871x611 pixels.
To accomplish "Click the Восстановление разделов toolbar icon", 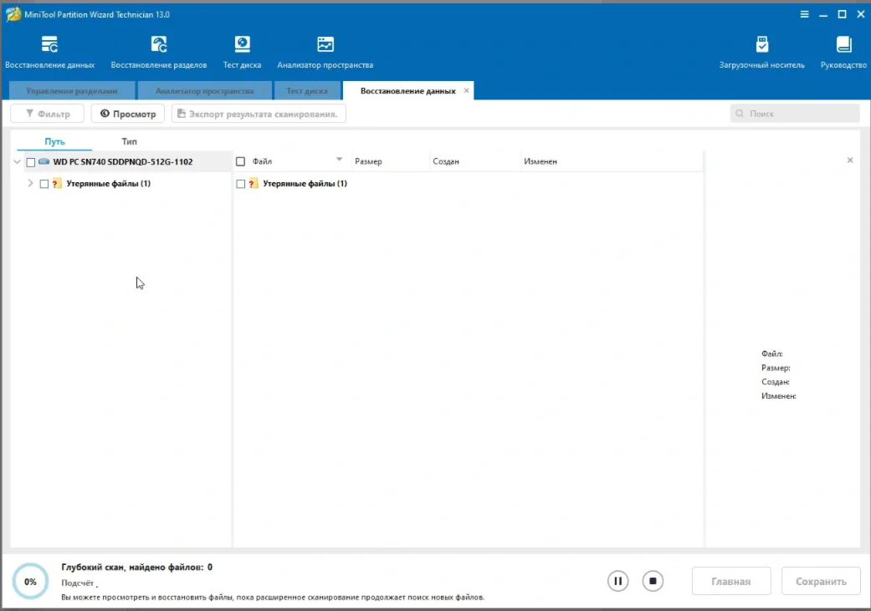I will (159, 45).
